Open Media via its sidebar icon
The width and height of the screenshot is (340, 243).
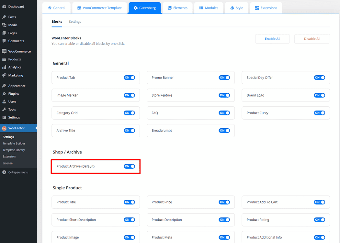point(4,25)
